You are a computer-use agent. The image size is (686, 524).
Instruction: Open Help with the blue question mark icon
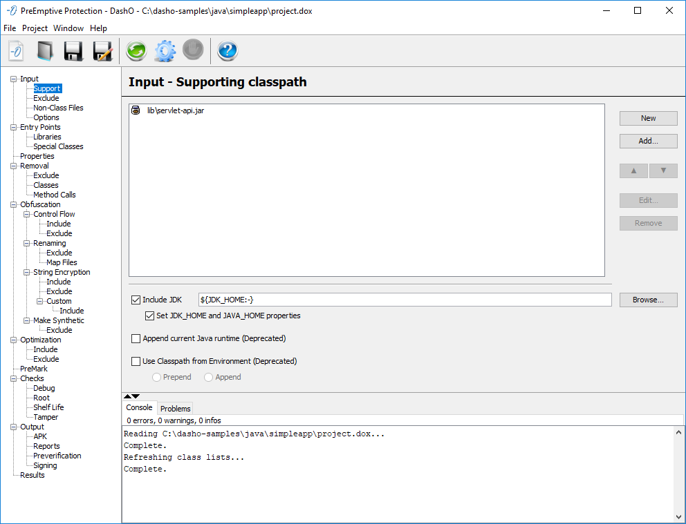coord(228,51)
